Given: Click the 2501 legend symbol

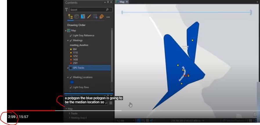Looking at the screenshot, I should point(71,63).
